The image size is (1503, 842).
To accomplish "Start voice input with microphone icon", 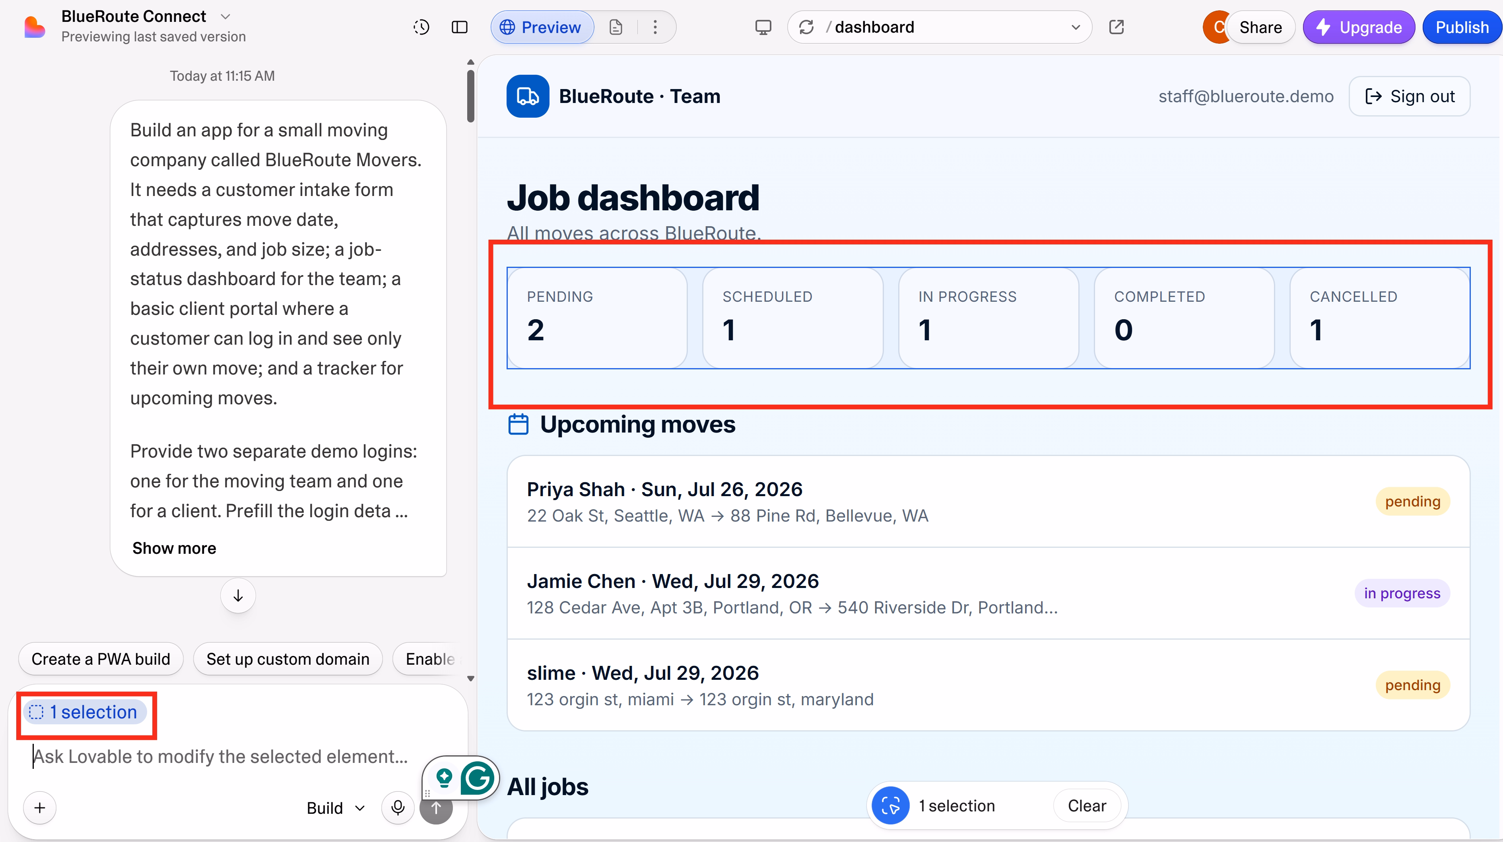I will pos(398,808).
